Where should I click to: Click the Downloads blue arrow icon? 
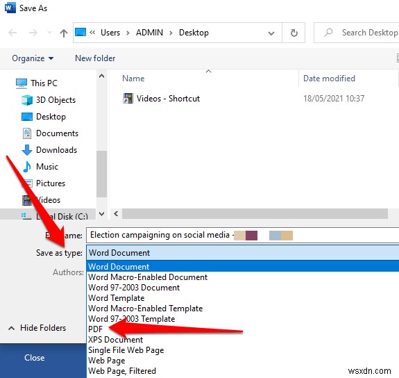(27, 150)
